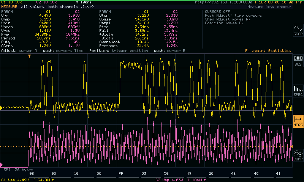Click the orange trigger level arrow on the right edge of the graticule
The width and height of the screenshot is (304, 182).
291,147
